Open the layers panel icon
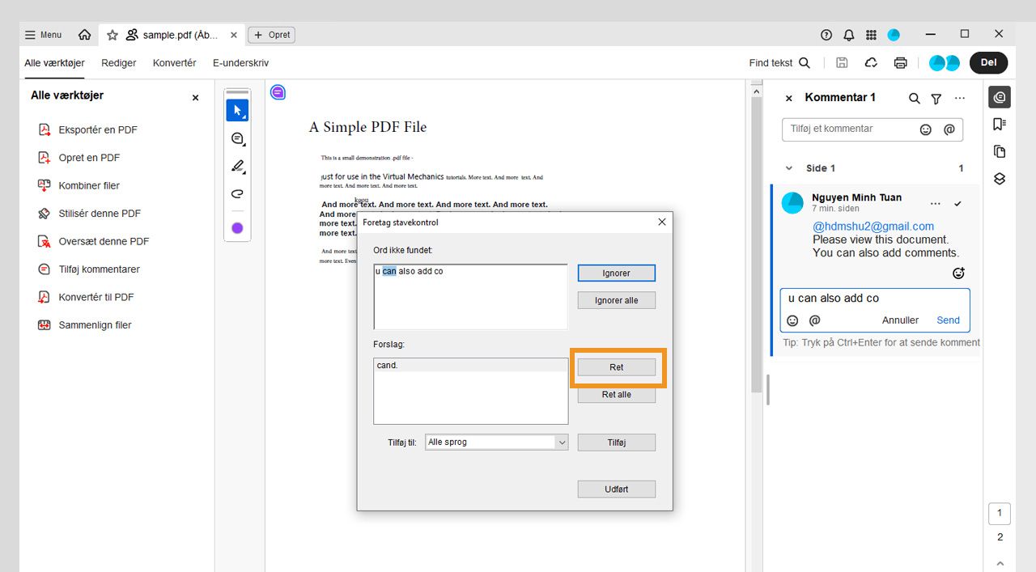Image resolution: width=1036 pixels, height=572 pixels. click(999, 179)
